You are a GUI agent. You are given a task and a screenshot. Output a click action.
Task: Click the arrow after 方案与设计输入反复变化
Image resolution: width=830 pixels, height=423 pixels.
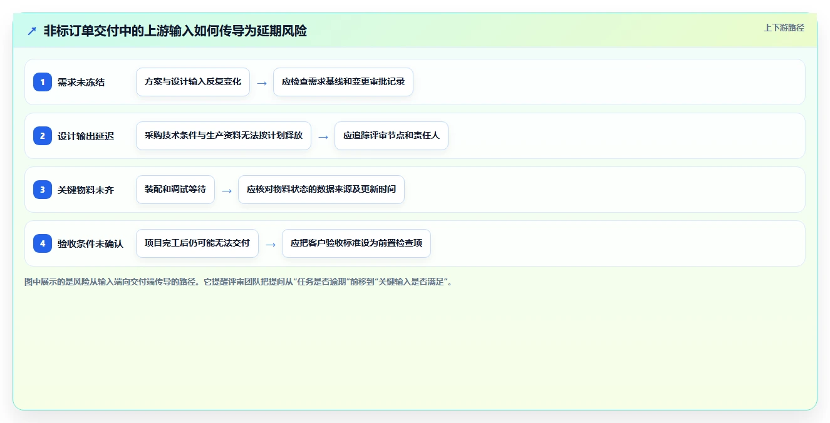tap(262, 83)
